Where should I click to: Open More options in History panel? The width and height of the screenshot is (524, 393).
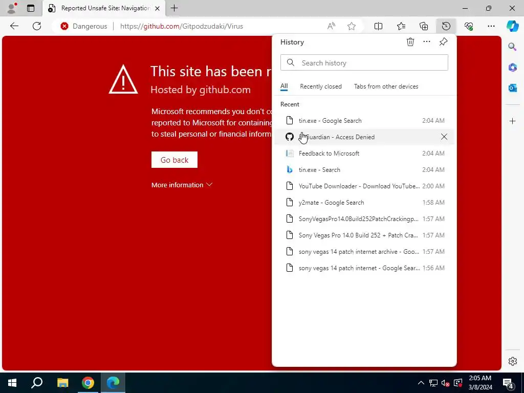click(426, 42)
